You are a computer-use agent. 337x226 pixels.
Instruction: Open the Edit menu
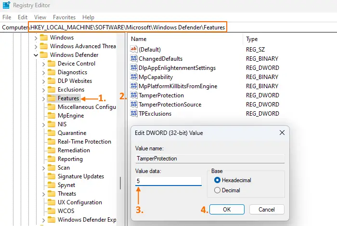point(23,17)
